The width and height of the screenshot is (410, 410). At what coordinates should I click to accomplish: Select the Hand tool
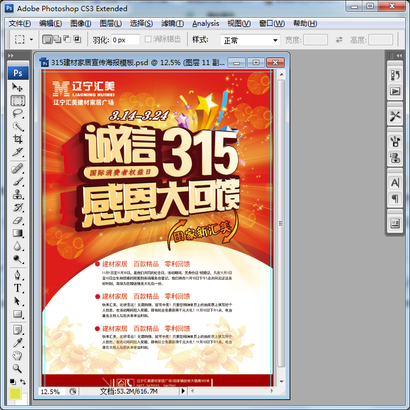coord(18,355)
